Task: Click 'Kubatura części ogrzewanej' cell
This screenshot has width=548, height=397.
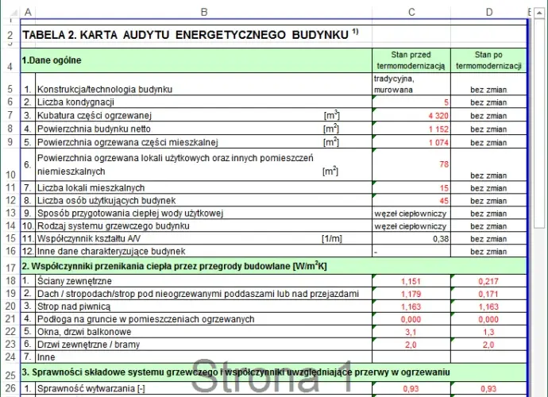Action: (x=204, y=115)
